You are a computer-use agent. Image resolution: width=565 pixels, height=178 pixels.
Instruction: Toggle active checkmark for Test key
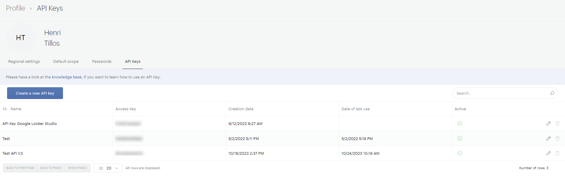pos(460,139)
